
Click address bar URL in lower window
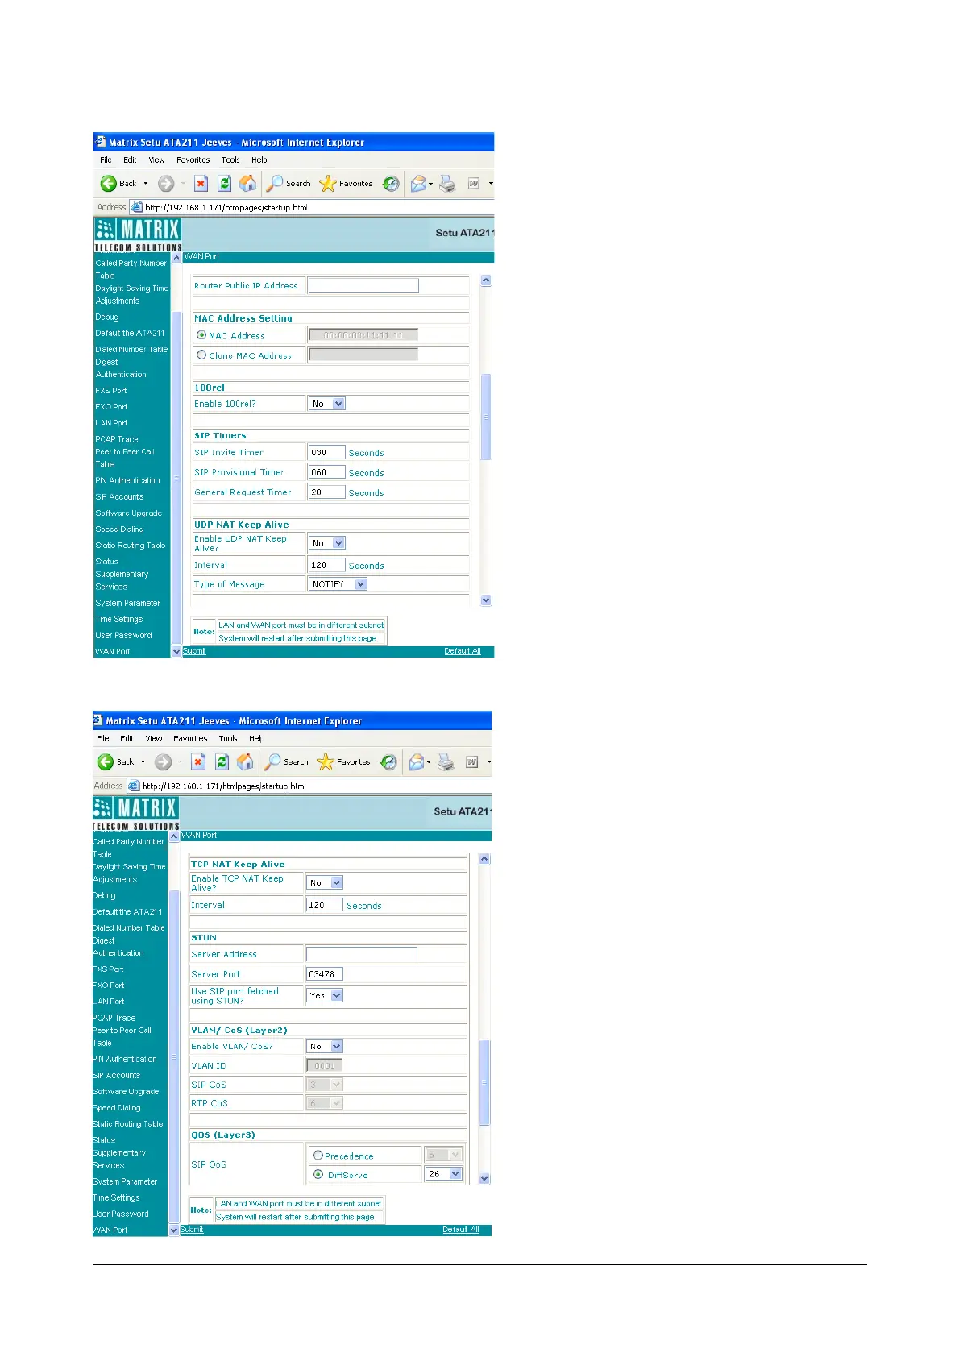(x=224, y=786)
